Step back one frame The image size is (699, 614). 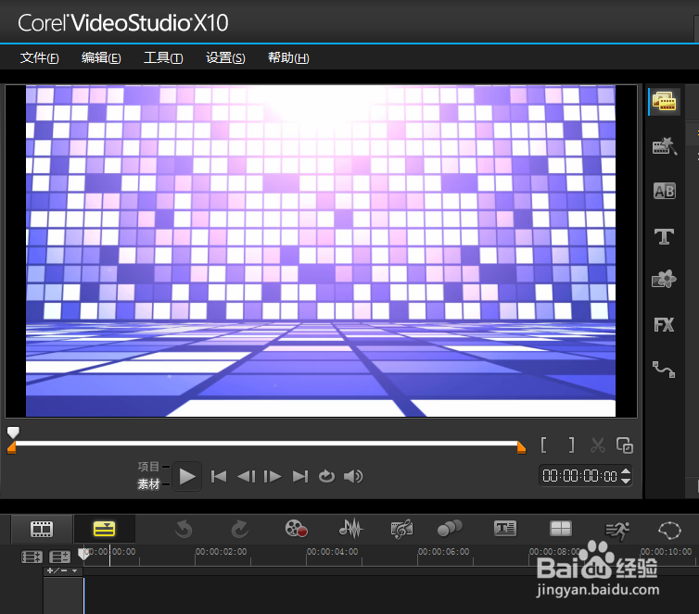tap(246, 476)
